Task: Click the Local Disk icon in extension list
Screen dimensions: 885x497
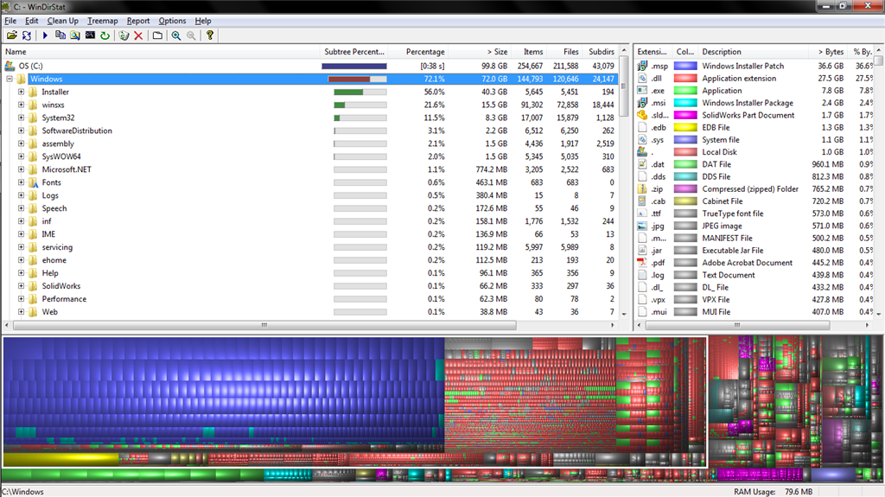Action: [642, 152]
